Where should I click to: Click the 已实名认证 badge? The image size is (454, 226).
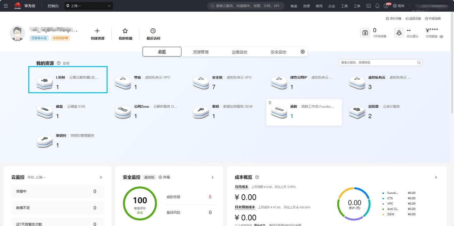point(39,38)
